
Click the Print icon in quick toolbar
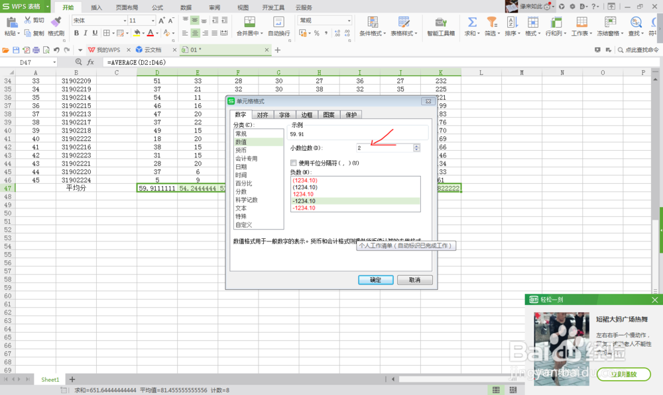click(x=36, y=50)
